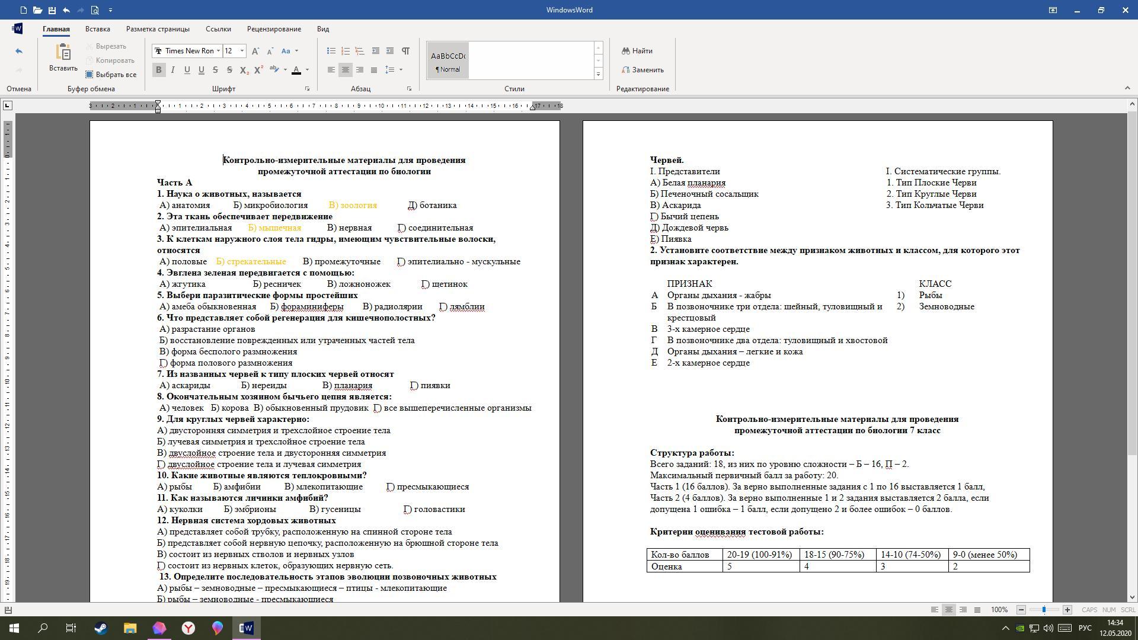Toggle italic formatting button
Screen dimensions: 1138x640
[x=172, y=70]
